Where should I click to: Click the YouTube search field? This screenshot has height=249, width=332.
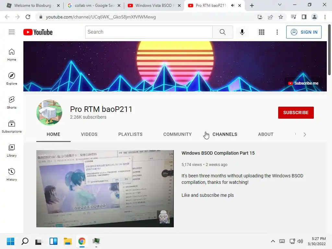tap(149, 32)
